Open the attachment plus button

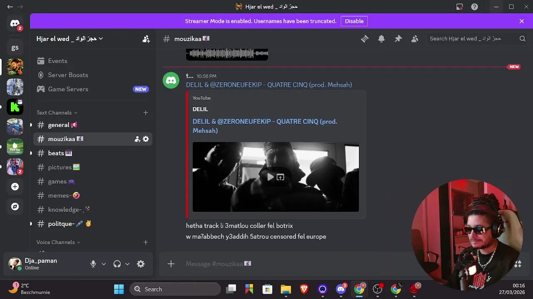(x=171, y=264)
